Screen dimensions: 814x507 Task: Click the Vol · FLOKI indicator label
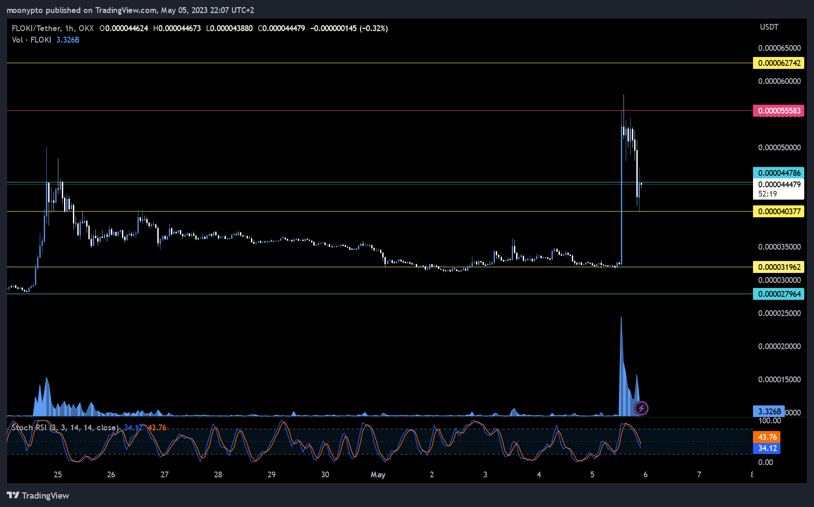coord(31,40)
